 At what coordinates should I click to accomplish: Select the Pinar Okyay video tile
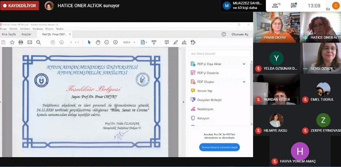pyautogui.click(x=276, y=27)
